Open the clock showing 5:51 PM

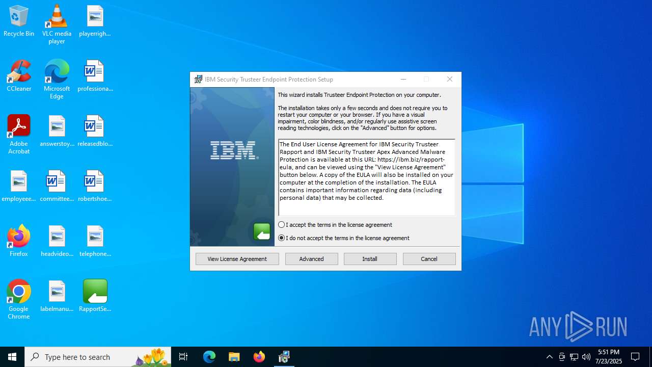pos(609,357)
